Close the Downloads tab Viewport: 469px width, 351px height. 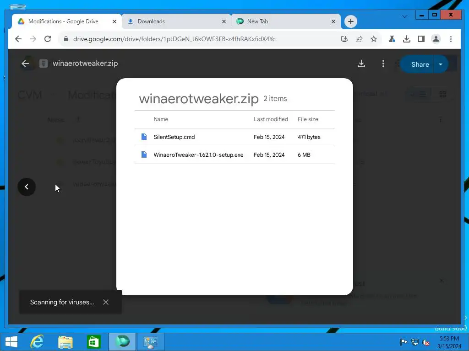[224, 21]
